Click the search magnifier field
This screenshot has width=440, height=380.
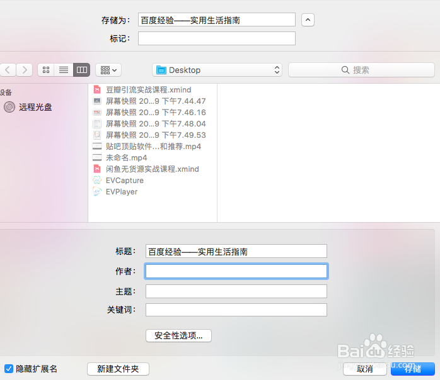(x=361, y=70)
